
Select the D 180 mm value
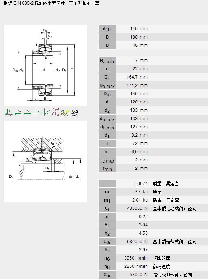click(x=139, y=37)
